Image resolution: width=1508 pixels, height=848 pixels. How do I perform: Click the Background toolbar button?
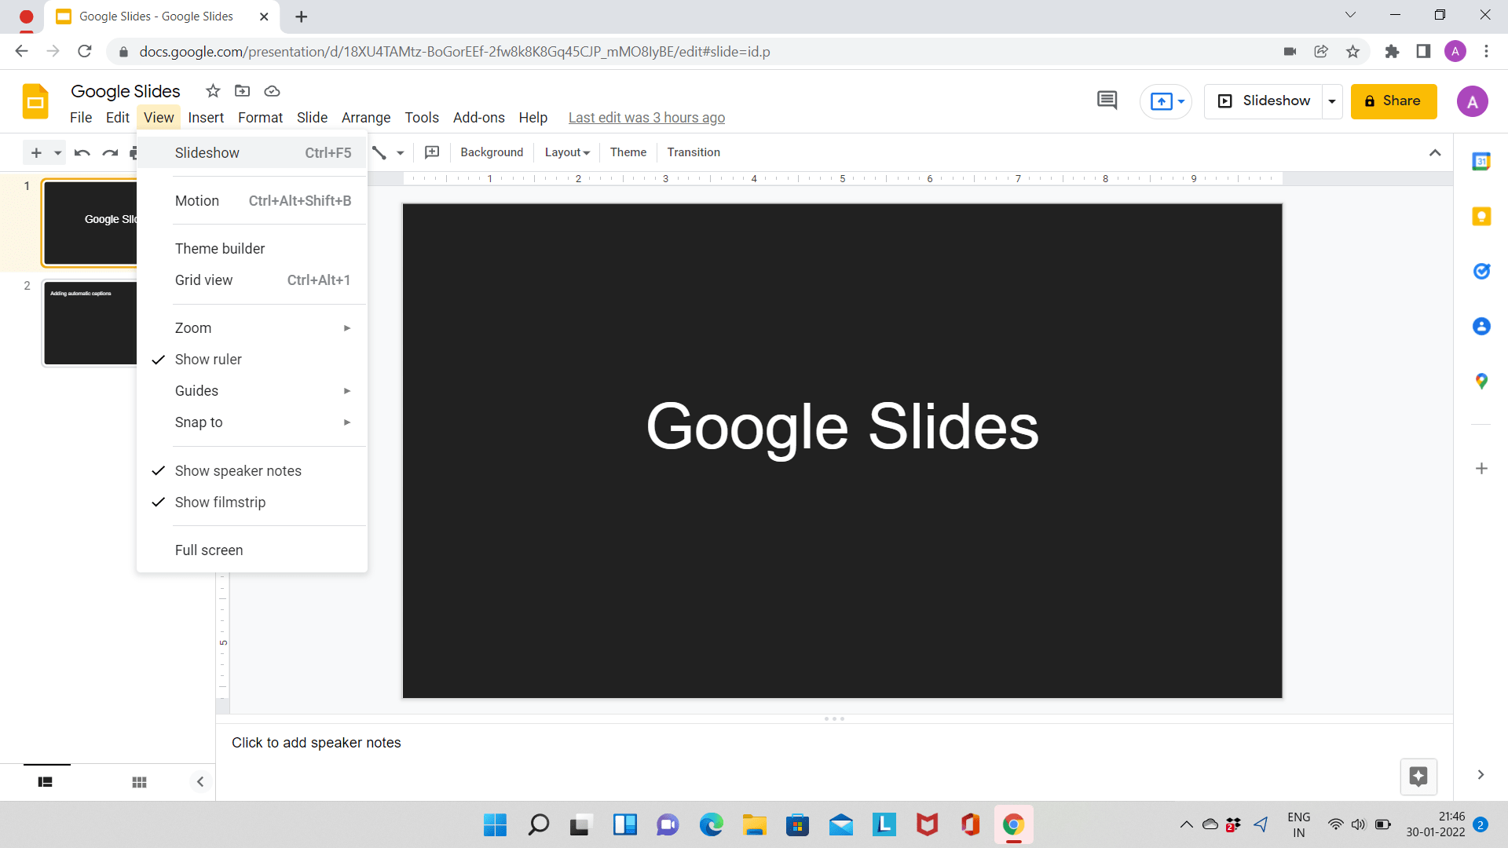492,152
